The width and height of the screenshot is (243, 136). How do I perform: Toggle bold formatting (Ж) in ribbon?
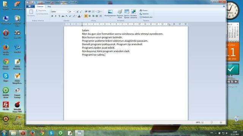click(52, 16)
